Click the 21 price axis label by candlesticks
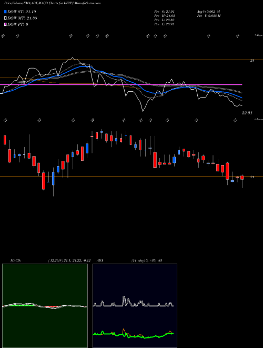The image size is (263, 348). click(252, 177)
